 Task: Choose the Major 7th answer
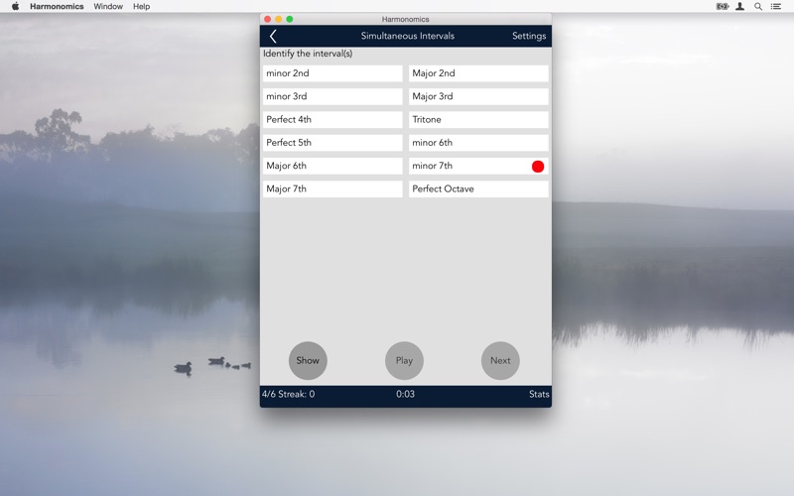(x=332, y=189)
